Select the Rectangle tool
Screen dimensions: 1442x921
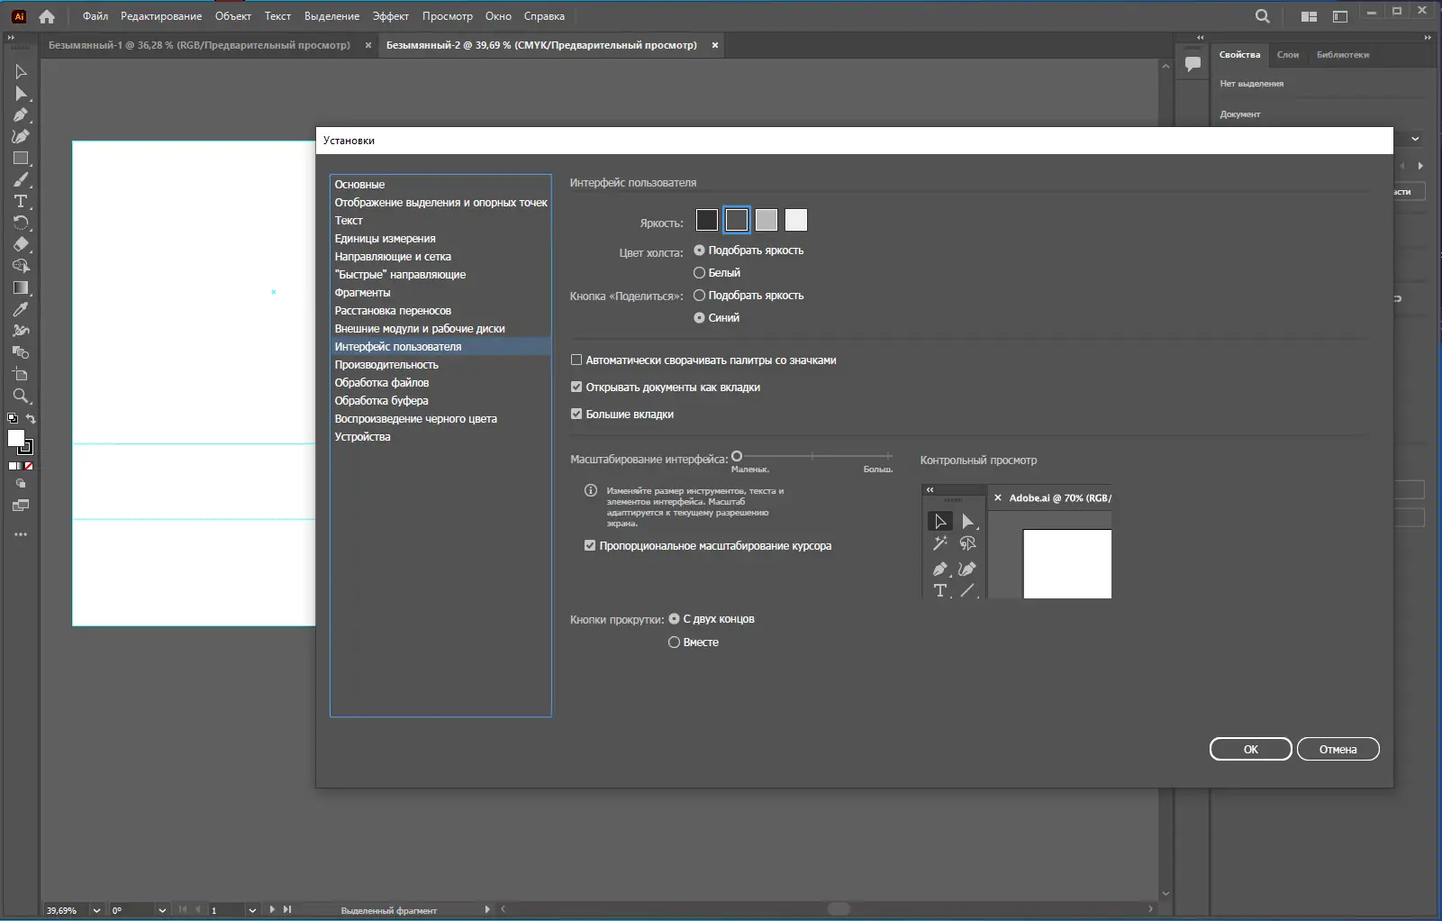coord(21,159)
